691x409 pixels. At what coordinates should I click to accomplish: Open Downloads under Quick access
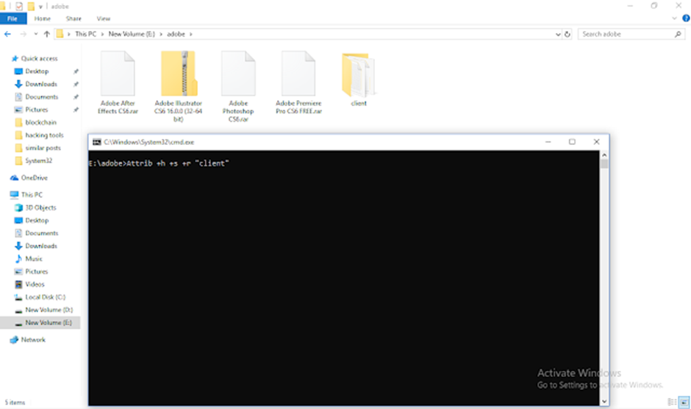click(40, 84)
